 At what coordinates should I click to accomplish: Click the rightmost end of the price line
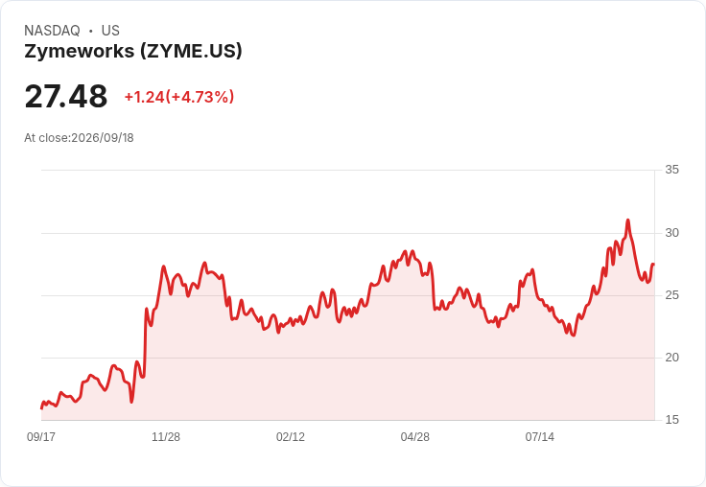coord(653,265)
